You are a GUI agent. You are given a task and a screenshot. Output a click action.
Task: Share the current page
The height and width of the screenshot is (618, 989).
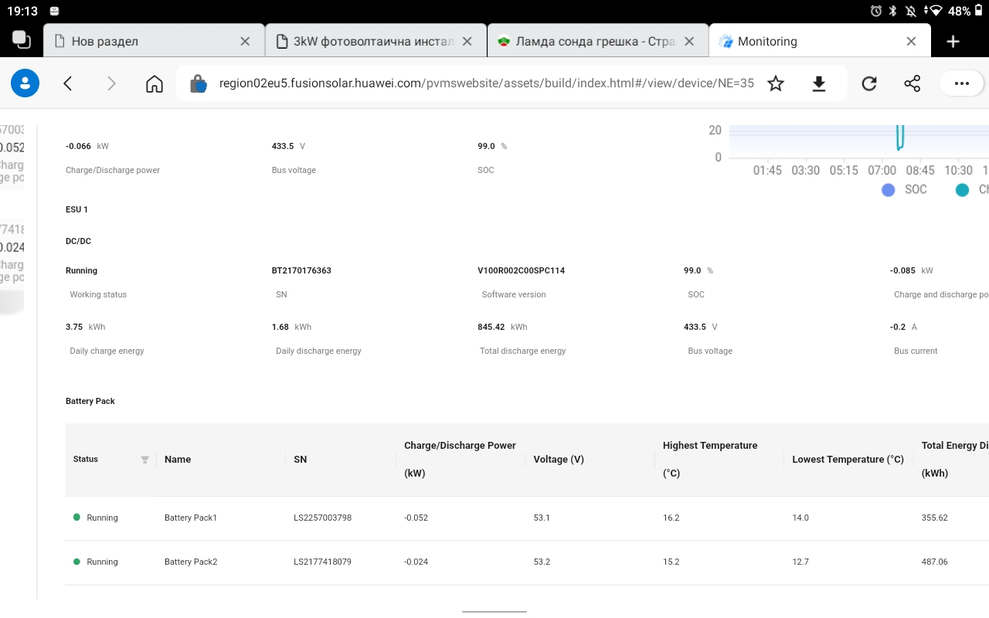point(913,83)
